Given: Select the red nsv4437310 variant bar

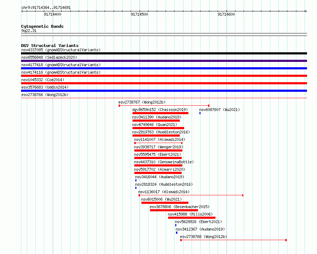Looking at the screenshot, I should click(x=158, y=165).
